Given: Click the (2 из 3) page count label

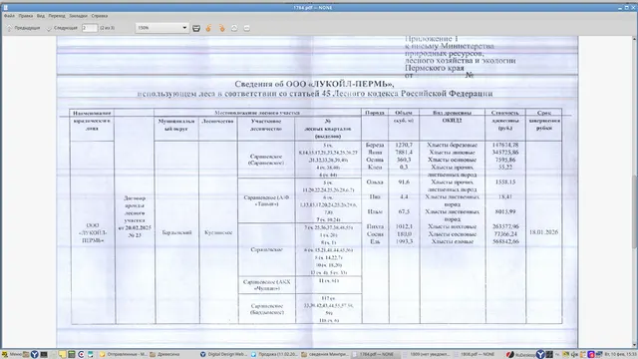Looking at the screenshot, I should pos(107,28).
